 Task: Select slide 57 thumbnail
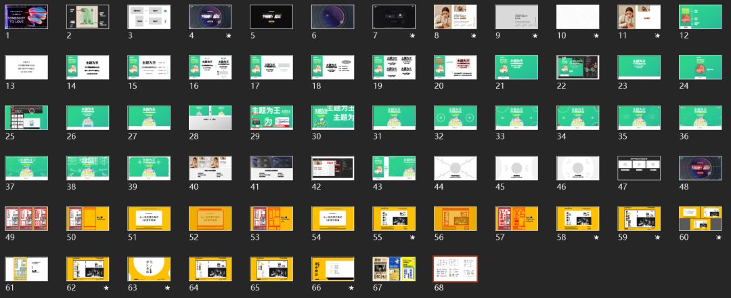[516, 218]
